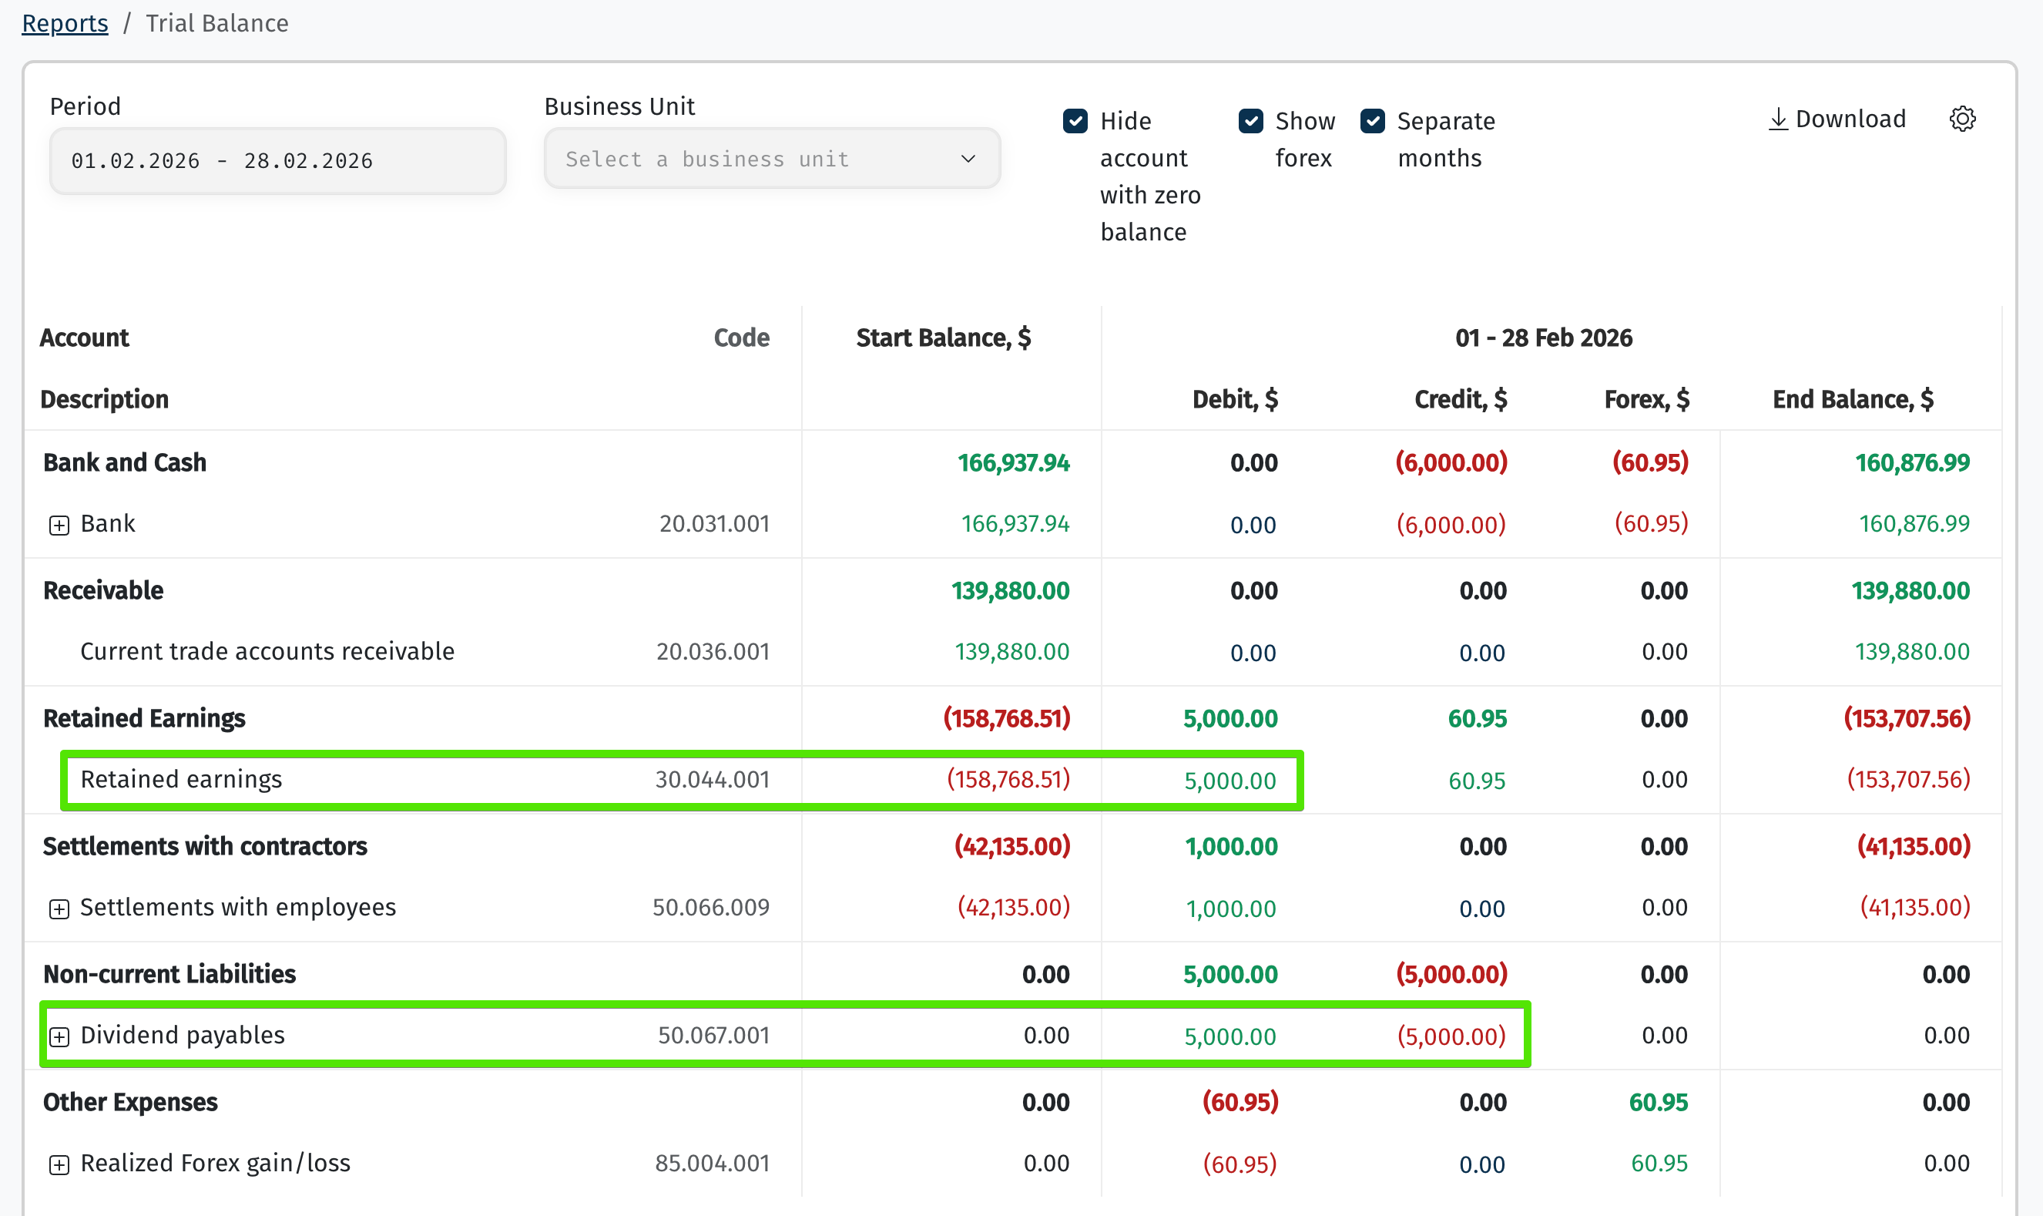This screenshot has height=1216, width=2043.
Task: Expand the Dividend payables row
Action: coord(59,1036)
